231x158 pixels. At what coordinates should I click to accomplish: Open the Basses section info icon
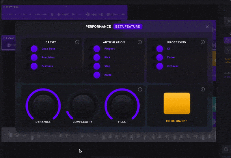tap(77, 42)
